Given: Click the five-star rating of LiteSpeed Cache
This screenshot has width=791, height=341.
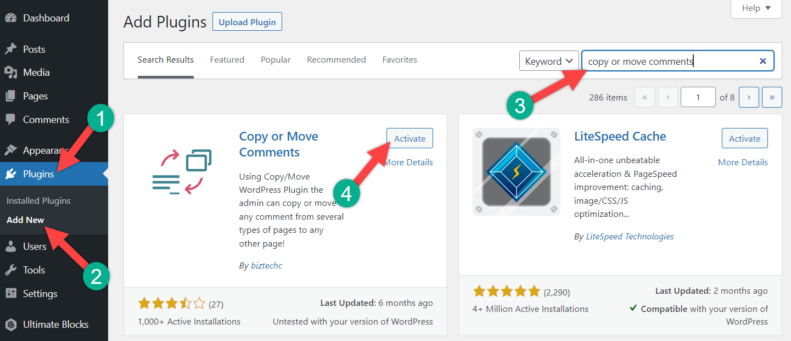Looking at the screenshot, I should pos(507,292).
